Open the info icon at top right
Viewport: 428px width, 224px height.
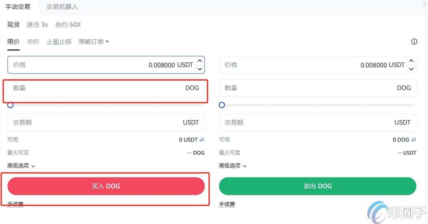click(x=414, y=42)
